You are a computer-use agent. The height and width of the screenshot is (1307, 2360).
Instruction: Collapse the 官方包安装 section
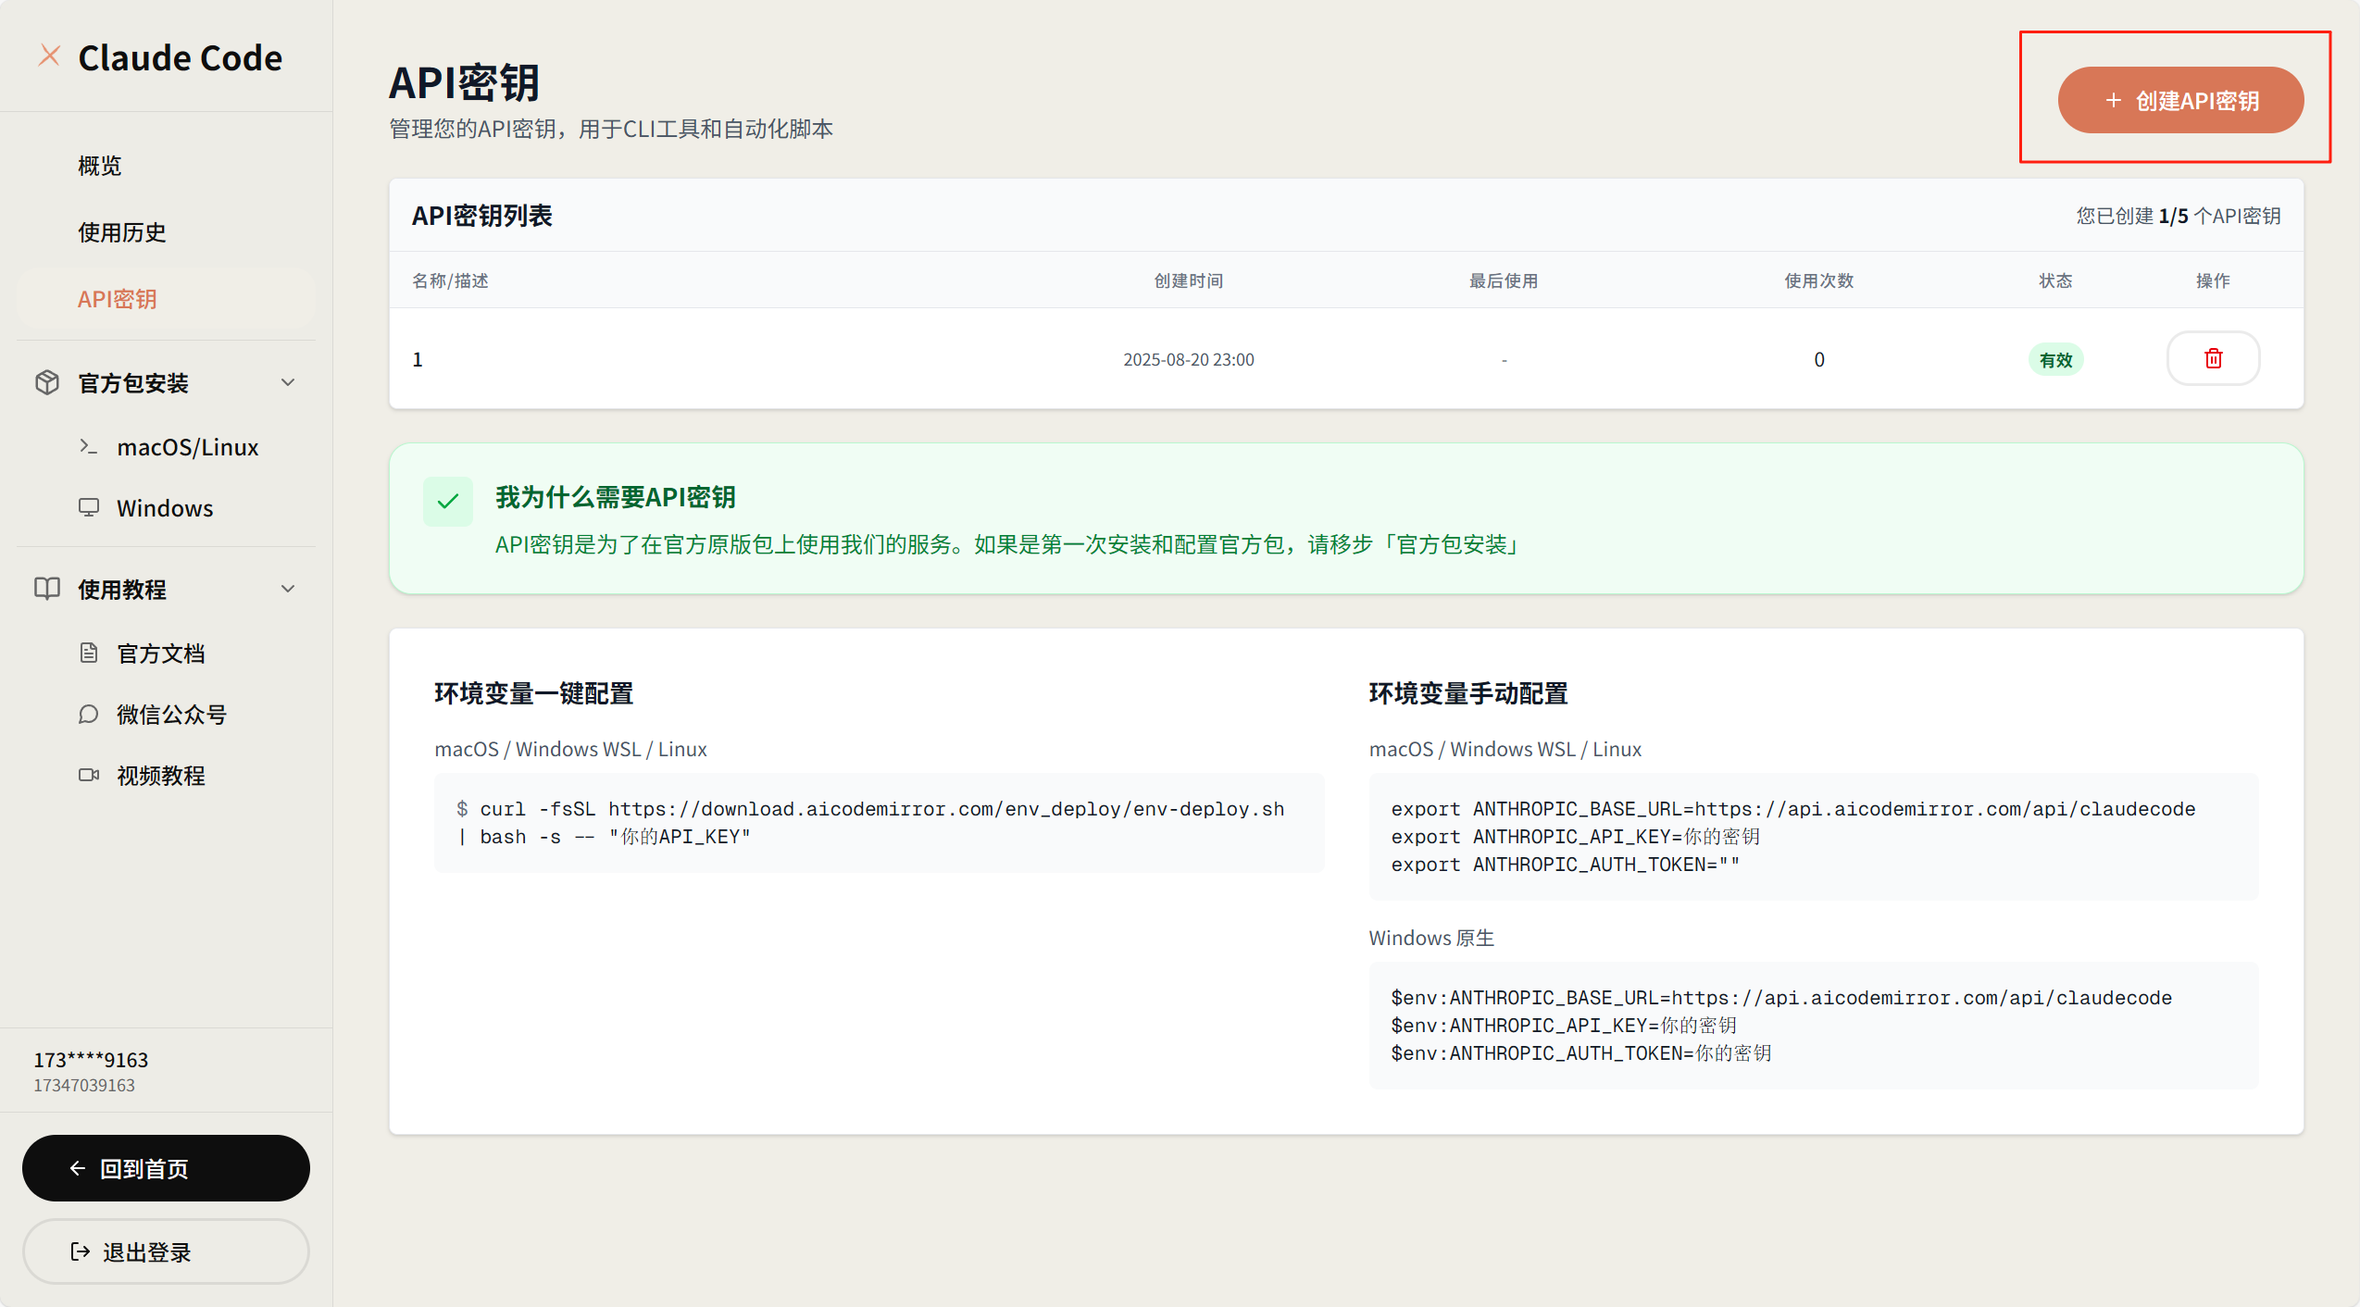point(288,382)
